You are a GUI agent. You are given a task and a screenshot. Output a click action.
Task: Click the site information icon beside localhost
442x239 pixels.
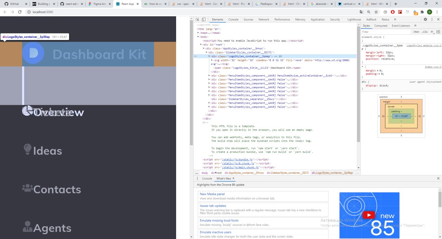tap(28, 12)
